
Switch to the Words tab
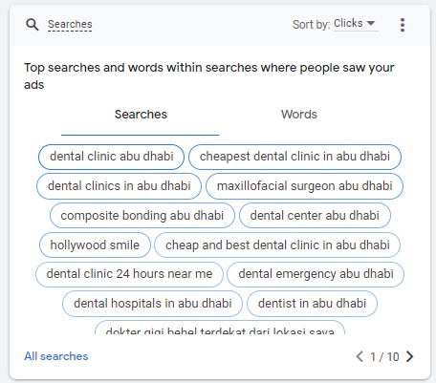point(299,115)
